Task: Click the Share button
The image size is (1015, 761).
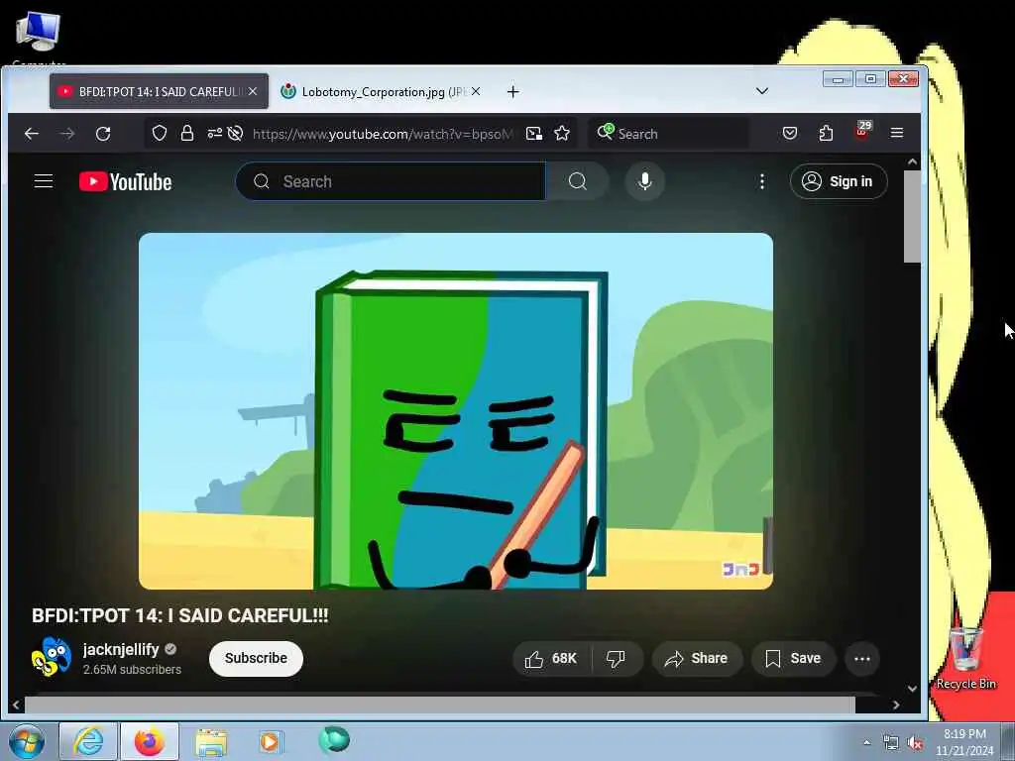Action: point(697,659)
